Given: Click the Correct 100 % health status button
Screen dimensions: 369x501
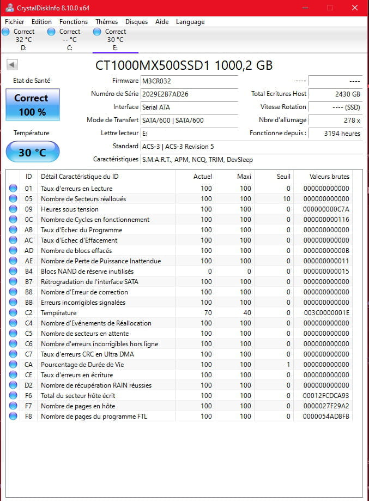Looking at the screenshot, I should [x=33, y=105].
